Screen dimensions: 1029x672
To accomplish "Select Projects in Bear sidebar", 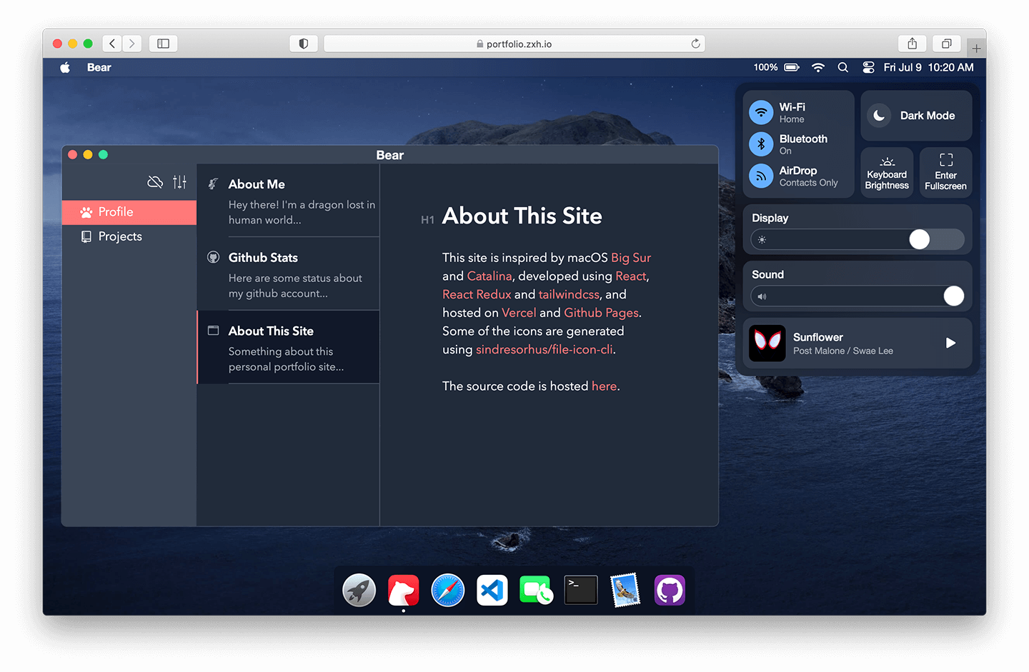I will pyautogui.click(x=129, y=236).
